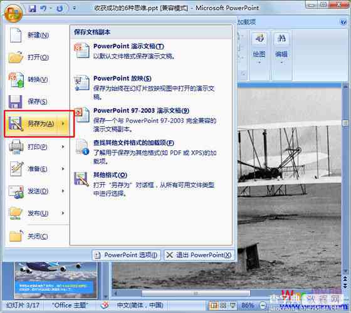Switch to the 加载项 ribbon tab
The image size is (351, 313).
click(246, 22)
